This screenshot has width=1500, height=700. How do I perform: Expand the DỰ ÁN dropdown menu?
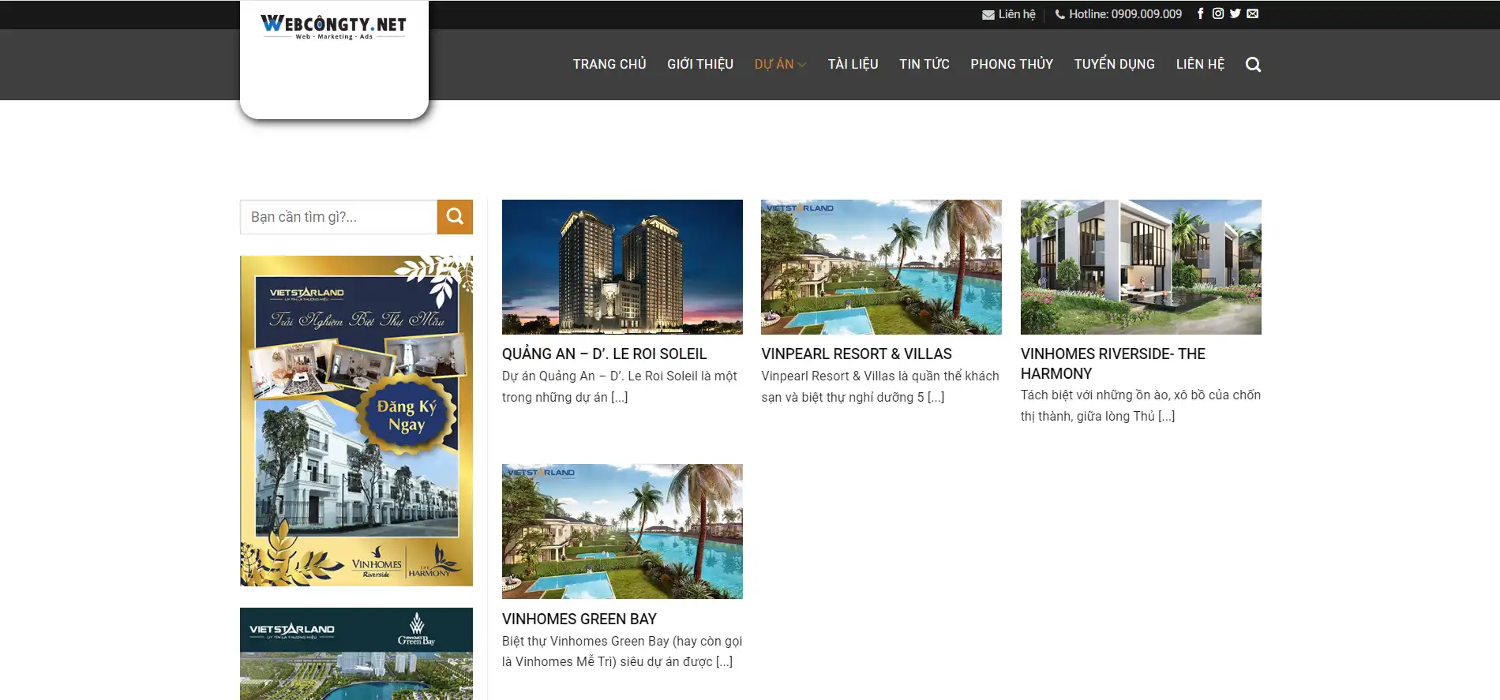(780, 65)
